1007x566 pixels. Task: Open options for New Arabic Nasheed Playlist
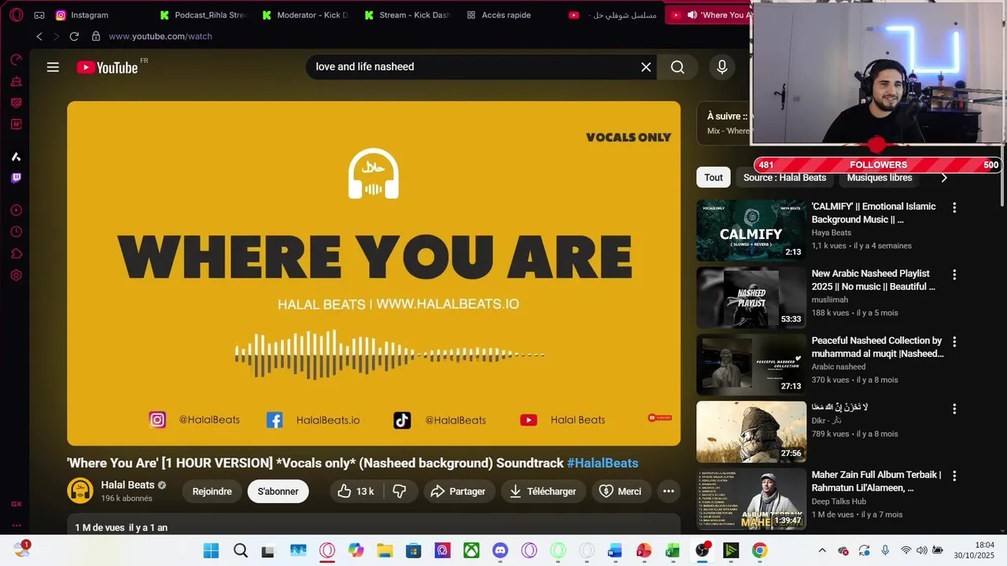click(x=954, y=275)
